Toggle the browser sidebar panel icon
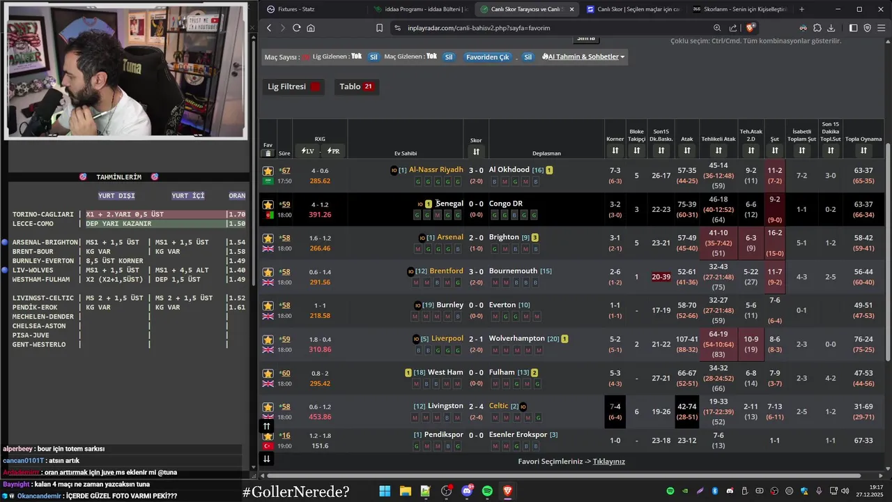The image size is (892, 502). tap(854, 28)
